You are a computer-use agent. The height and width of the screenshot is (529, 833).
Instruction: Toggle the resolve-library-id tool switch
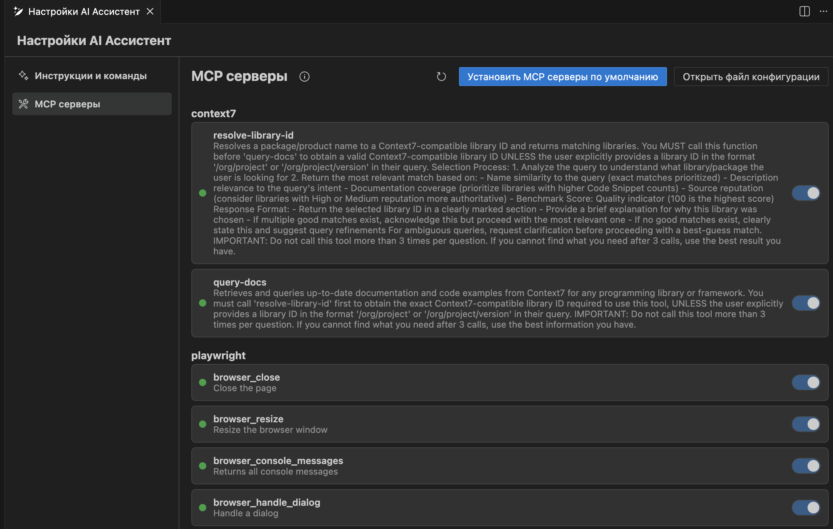click(806, 193)
